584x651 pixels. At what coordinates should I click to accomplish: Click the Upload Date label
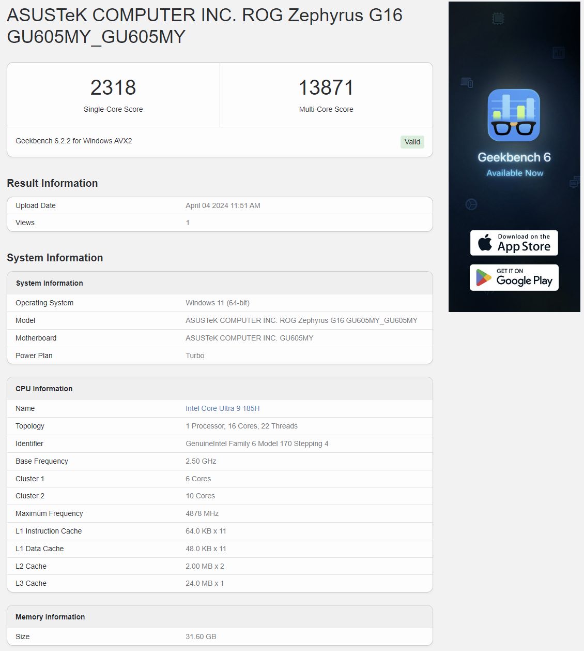(x=36, y=205)
